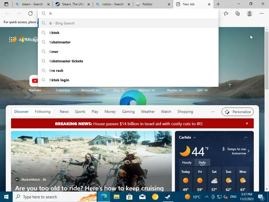Show hidden system tray icons
Screen dimensions: 269x202
tap(207, 197)
